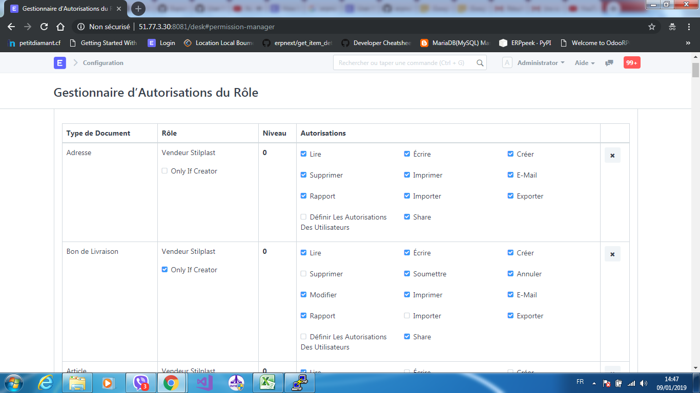Uncheck Annuler for Bon de Livraison
The width and height of the screenshot is (700, 393).
click(x=510, y=274)
